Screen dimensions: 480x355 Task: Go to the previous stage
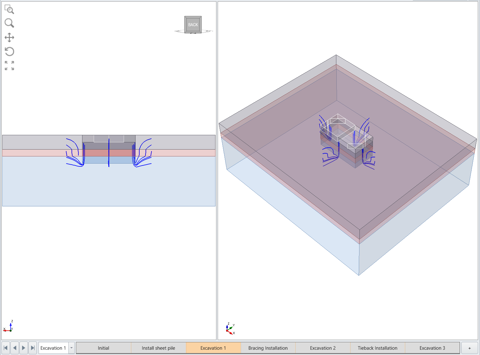15,348
